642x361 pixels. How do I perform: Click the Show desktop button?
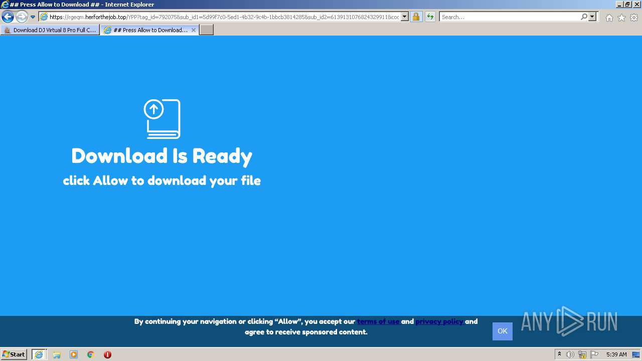(636, 354)
